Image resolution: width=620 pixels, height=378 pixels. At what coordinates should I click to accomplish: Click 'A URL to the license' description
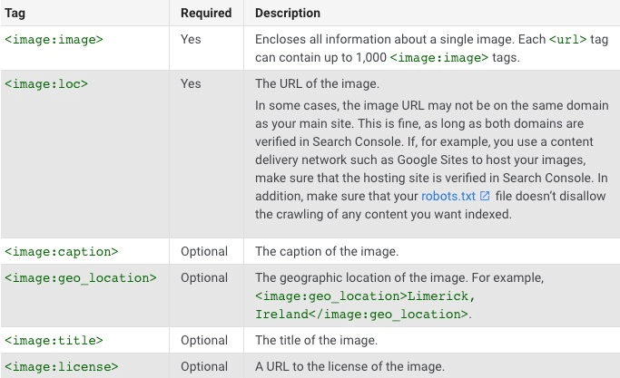pos(349,366)
